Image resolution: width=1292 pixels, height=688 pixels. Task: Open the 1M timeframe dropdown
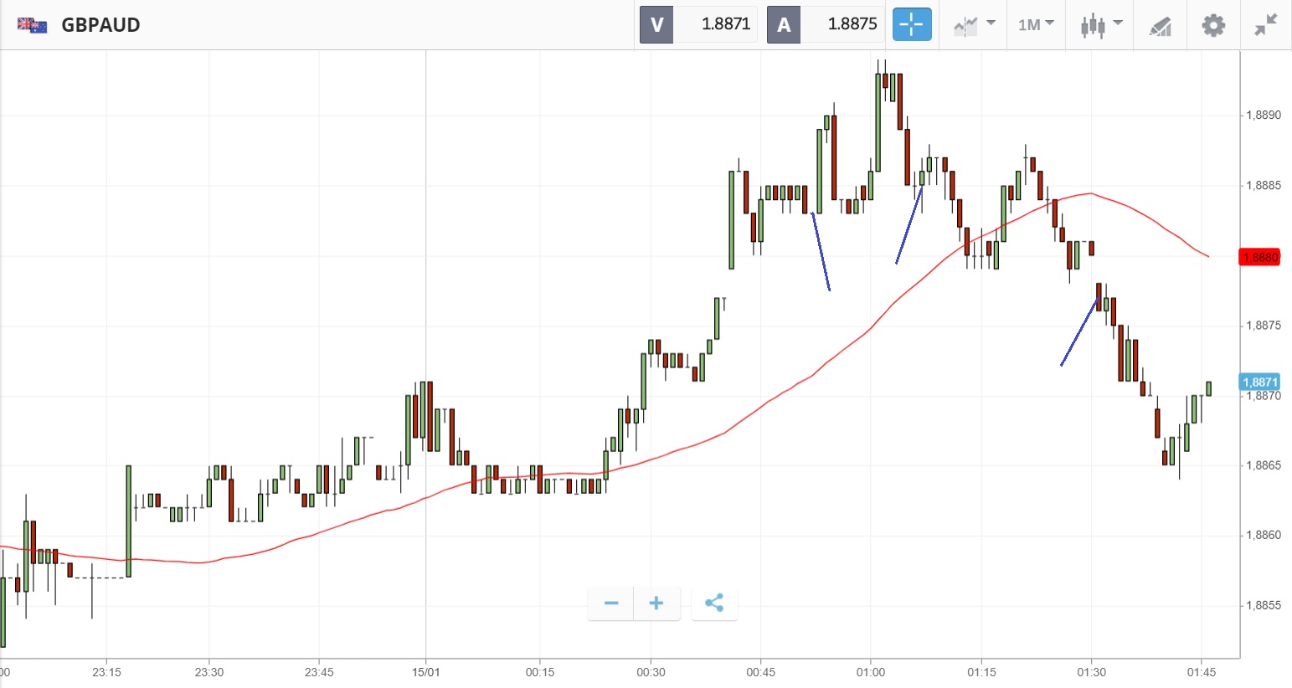[1036, 25]
